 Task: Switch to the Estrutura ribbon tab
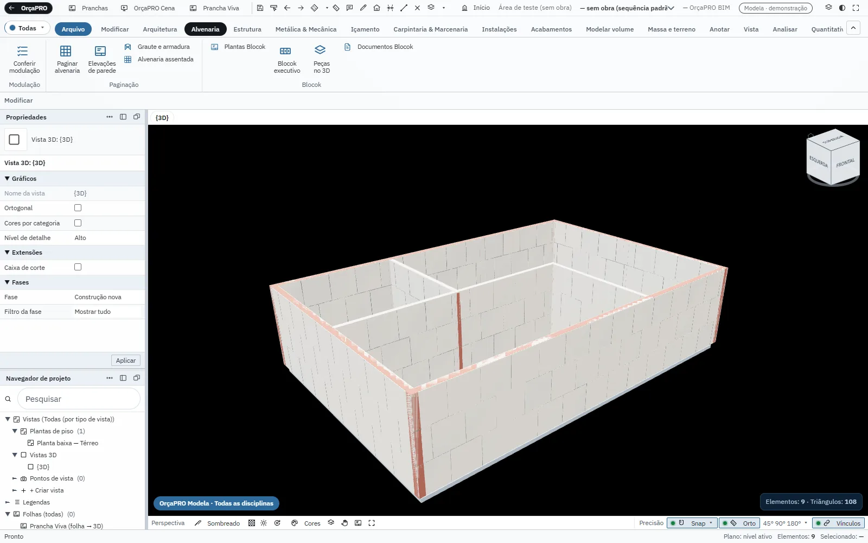(247, 29)
